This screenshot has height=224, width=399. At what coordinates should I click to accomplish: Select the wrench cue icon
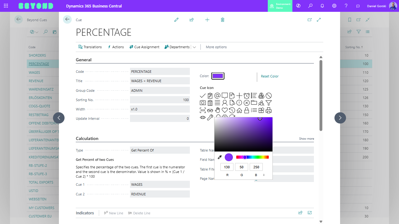(x=210, y=117)
